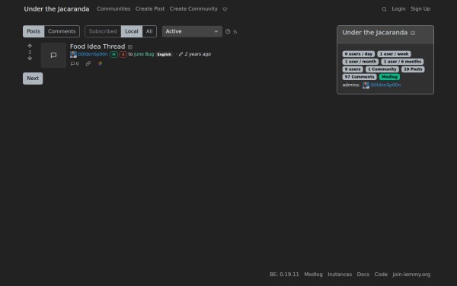
Task: Open the June Bug community link
Action: (144, 54)
